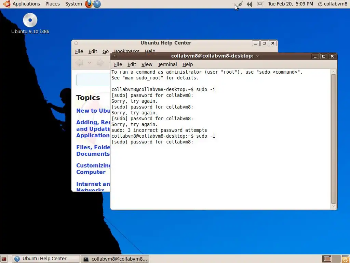This screenshot has height=263, width=350.
Task: Open the back history dropdown arrow in Help Center
Action: (x=90, y=63)
